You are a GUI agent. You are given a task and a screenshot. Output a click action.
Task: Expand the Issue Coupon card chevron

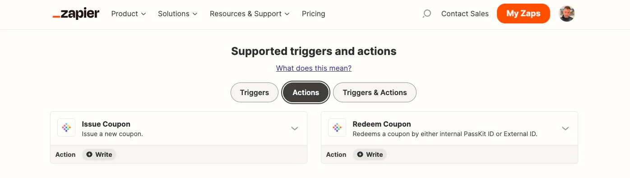295,128
